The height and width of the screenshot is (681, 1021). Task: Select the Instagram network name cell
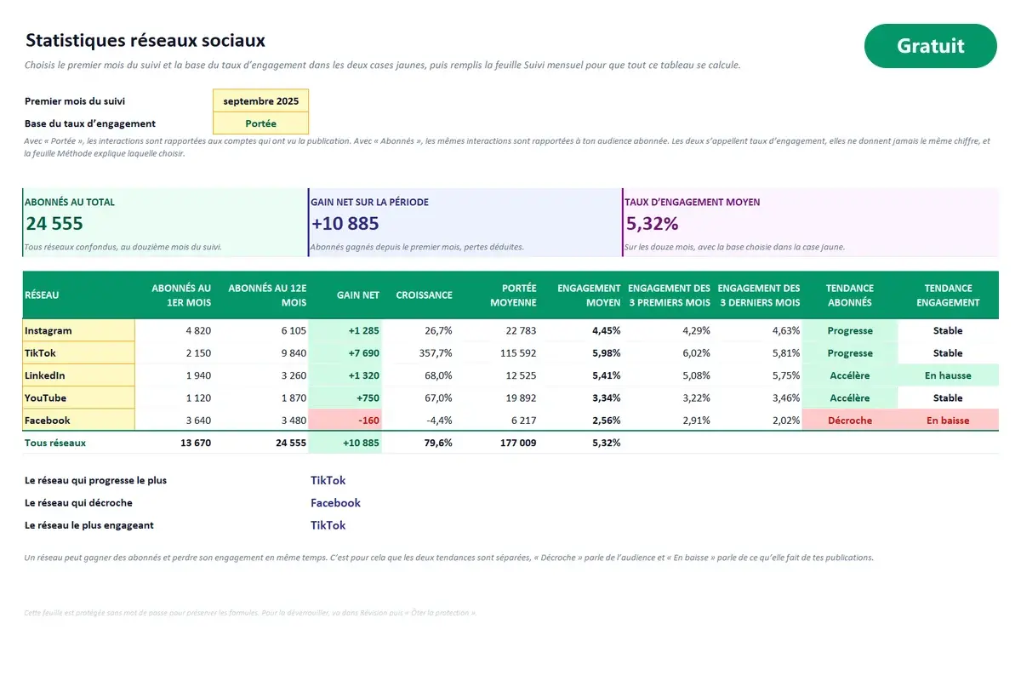[78, 330]
